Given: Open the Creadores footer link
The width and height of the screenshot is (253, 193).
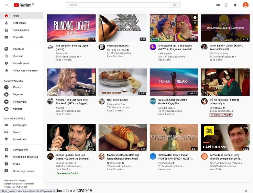Looking at the screenshot, I should (9, 187).
